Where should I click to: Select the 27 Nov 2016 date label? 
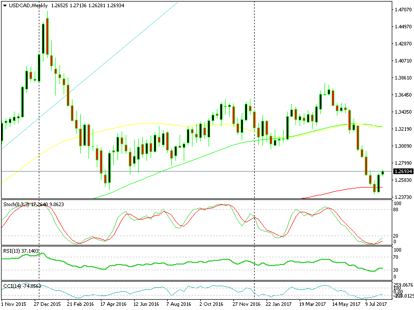246,304
